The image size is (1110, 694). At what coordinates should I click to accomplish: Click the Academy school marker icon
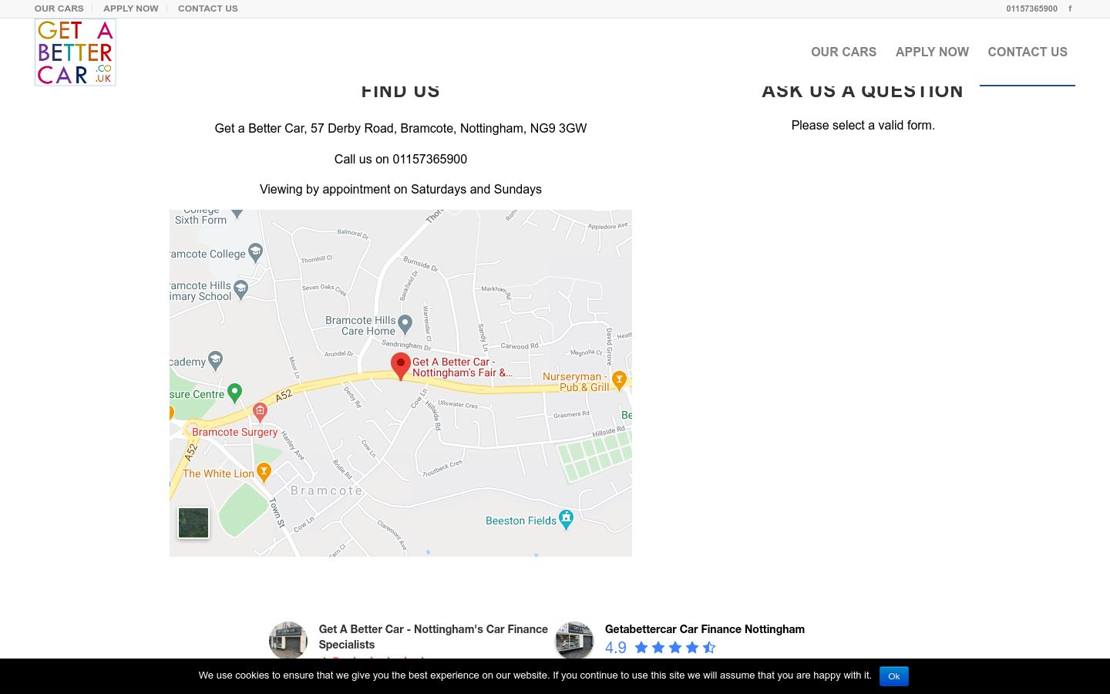point(216,360)
